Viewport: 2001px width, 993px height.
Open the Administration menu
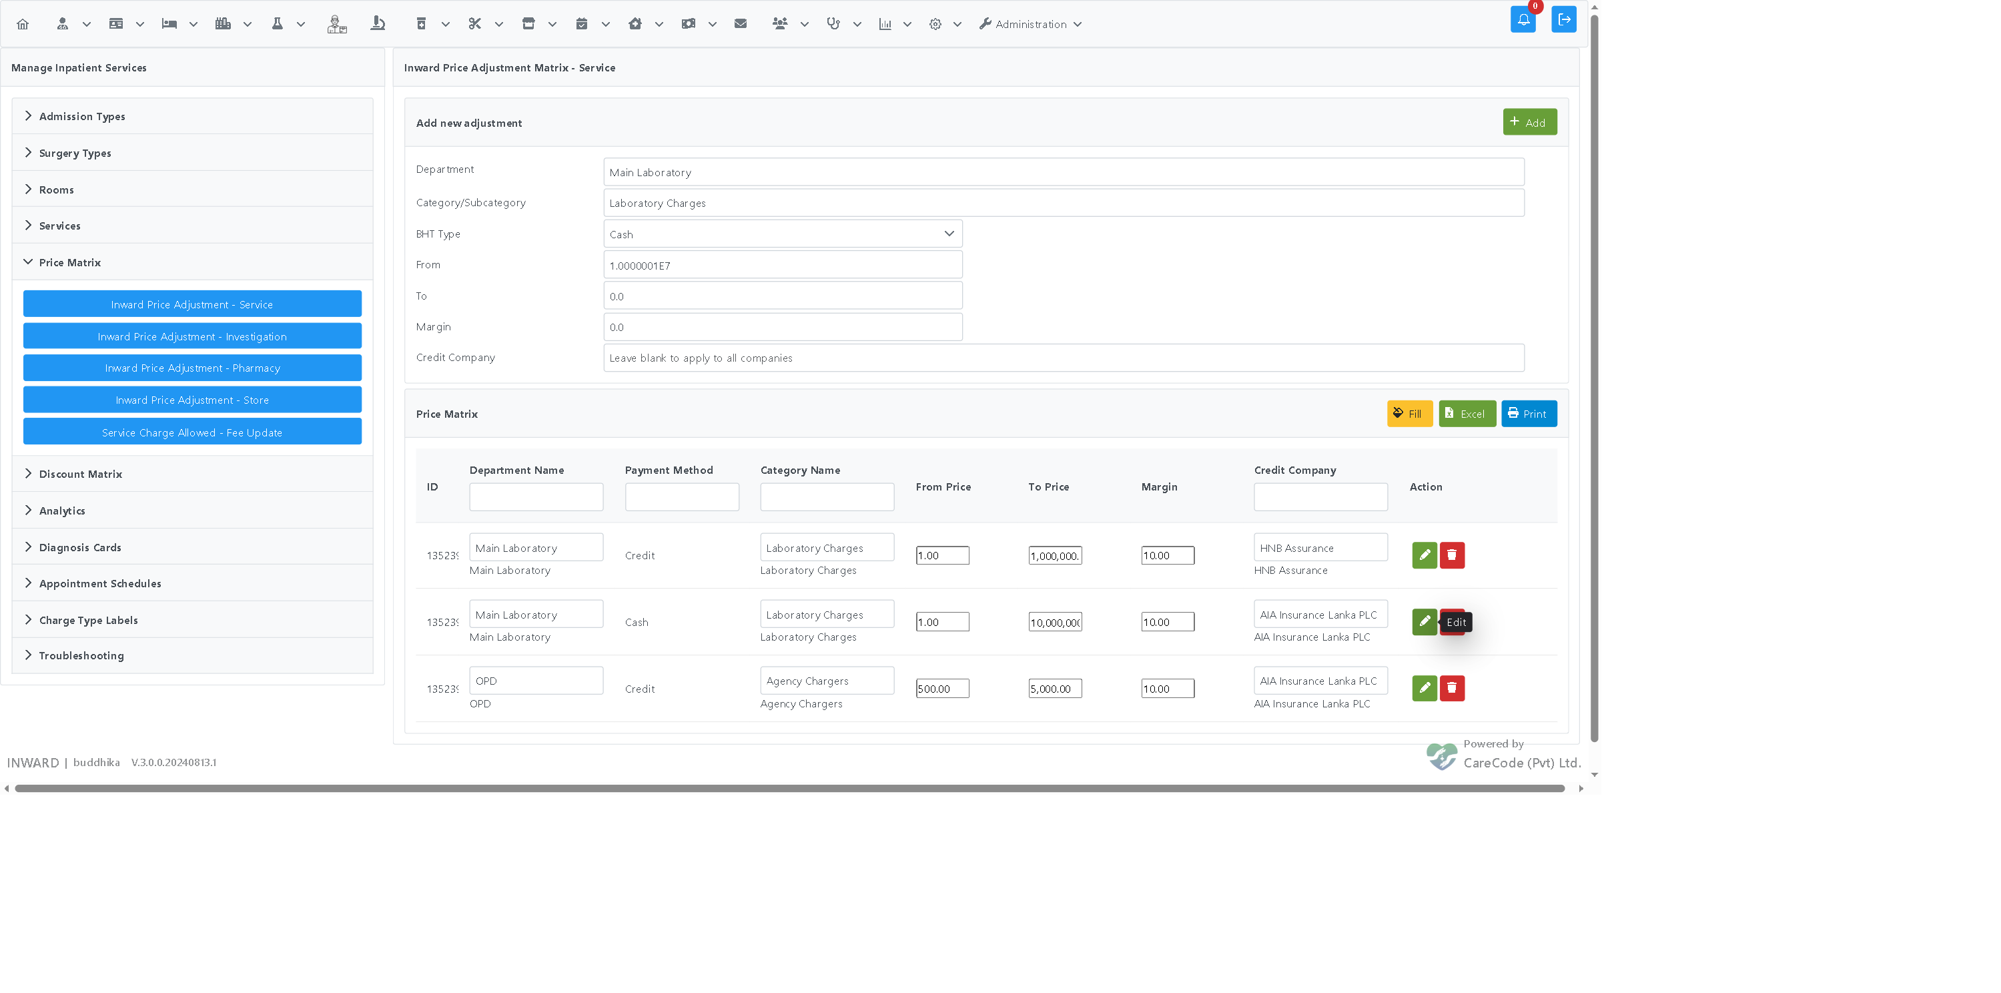[x=1030, y=24]
